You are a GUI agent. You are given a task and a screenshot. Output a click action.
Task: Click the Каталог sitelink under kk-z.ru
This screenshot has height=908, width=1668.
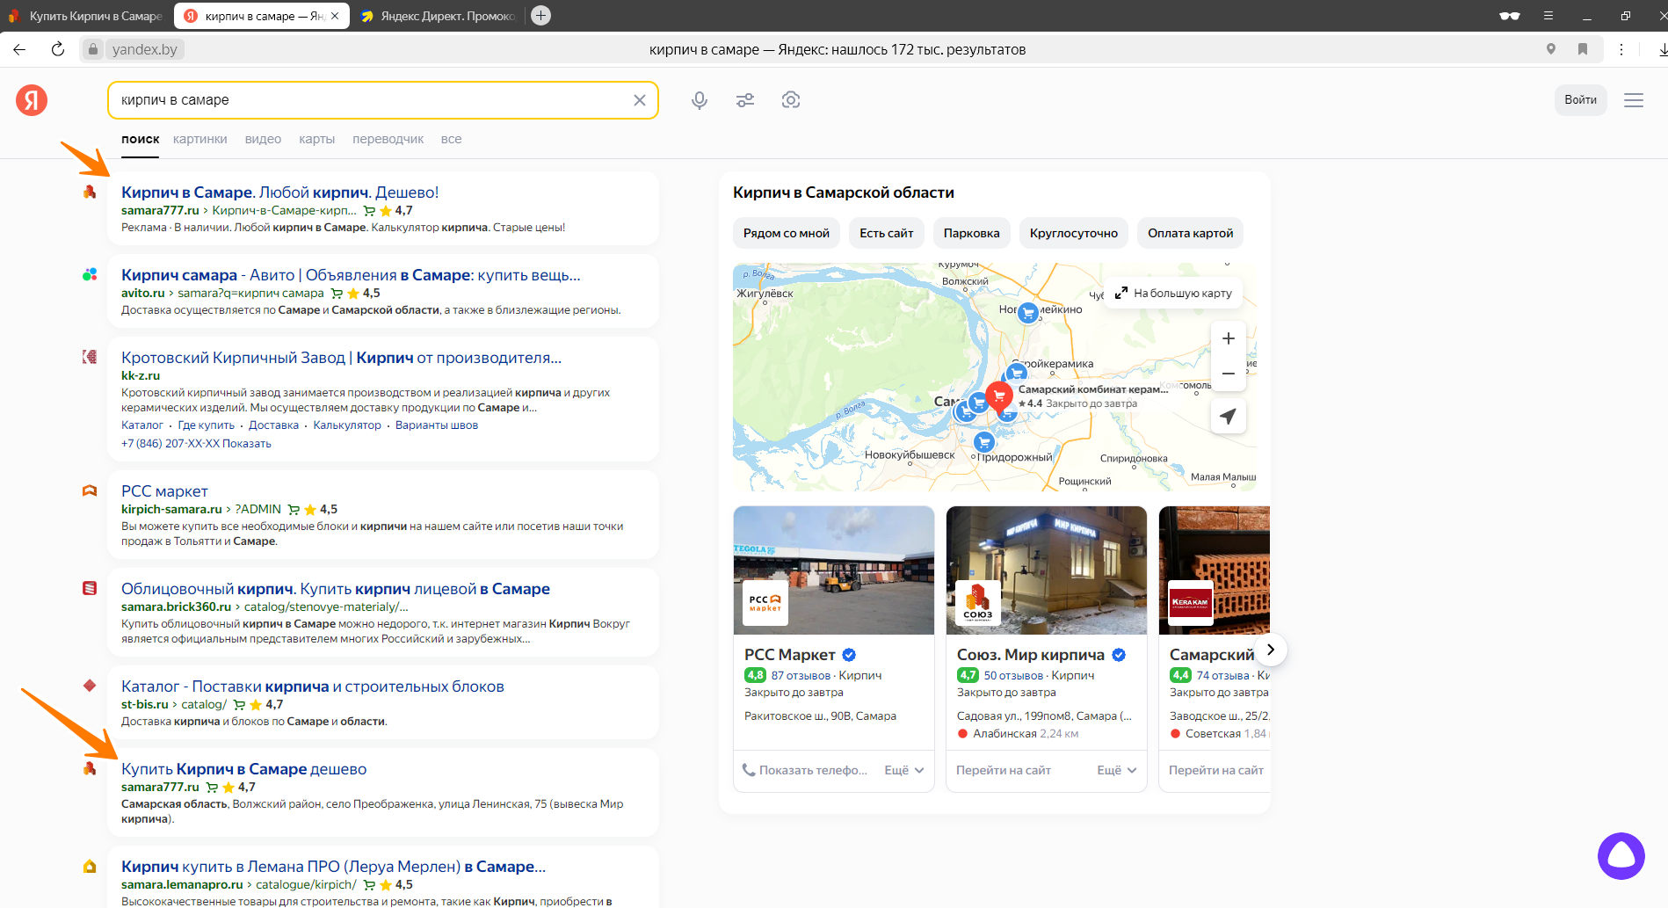pos(142,425)
